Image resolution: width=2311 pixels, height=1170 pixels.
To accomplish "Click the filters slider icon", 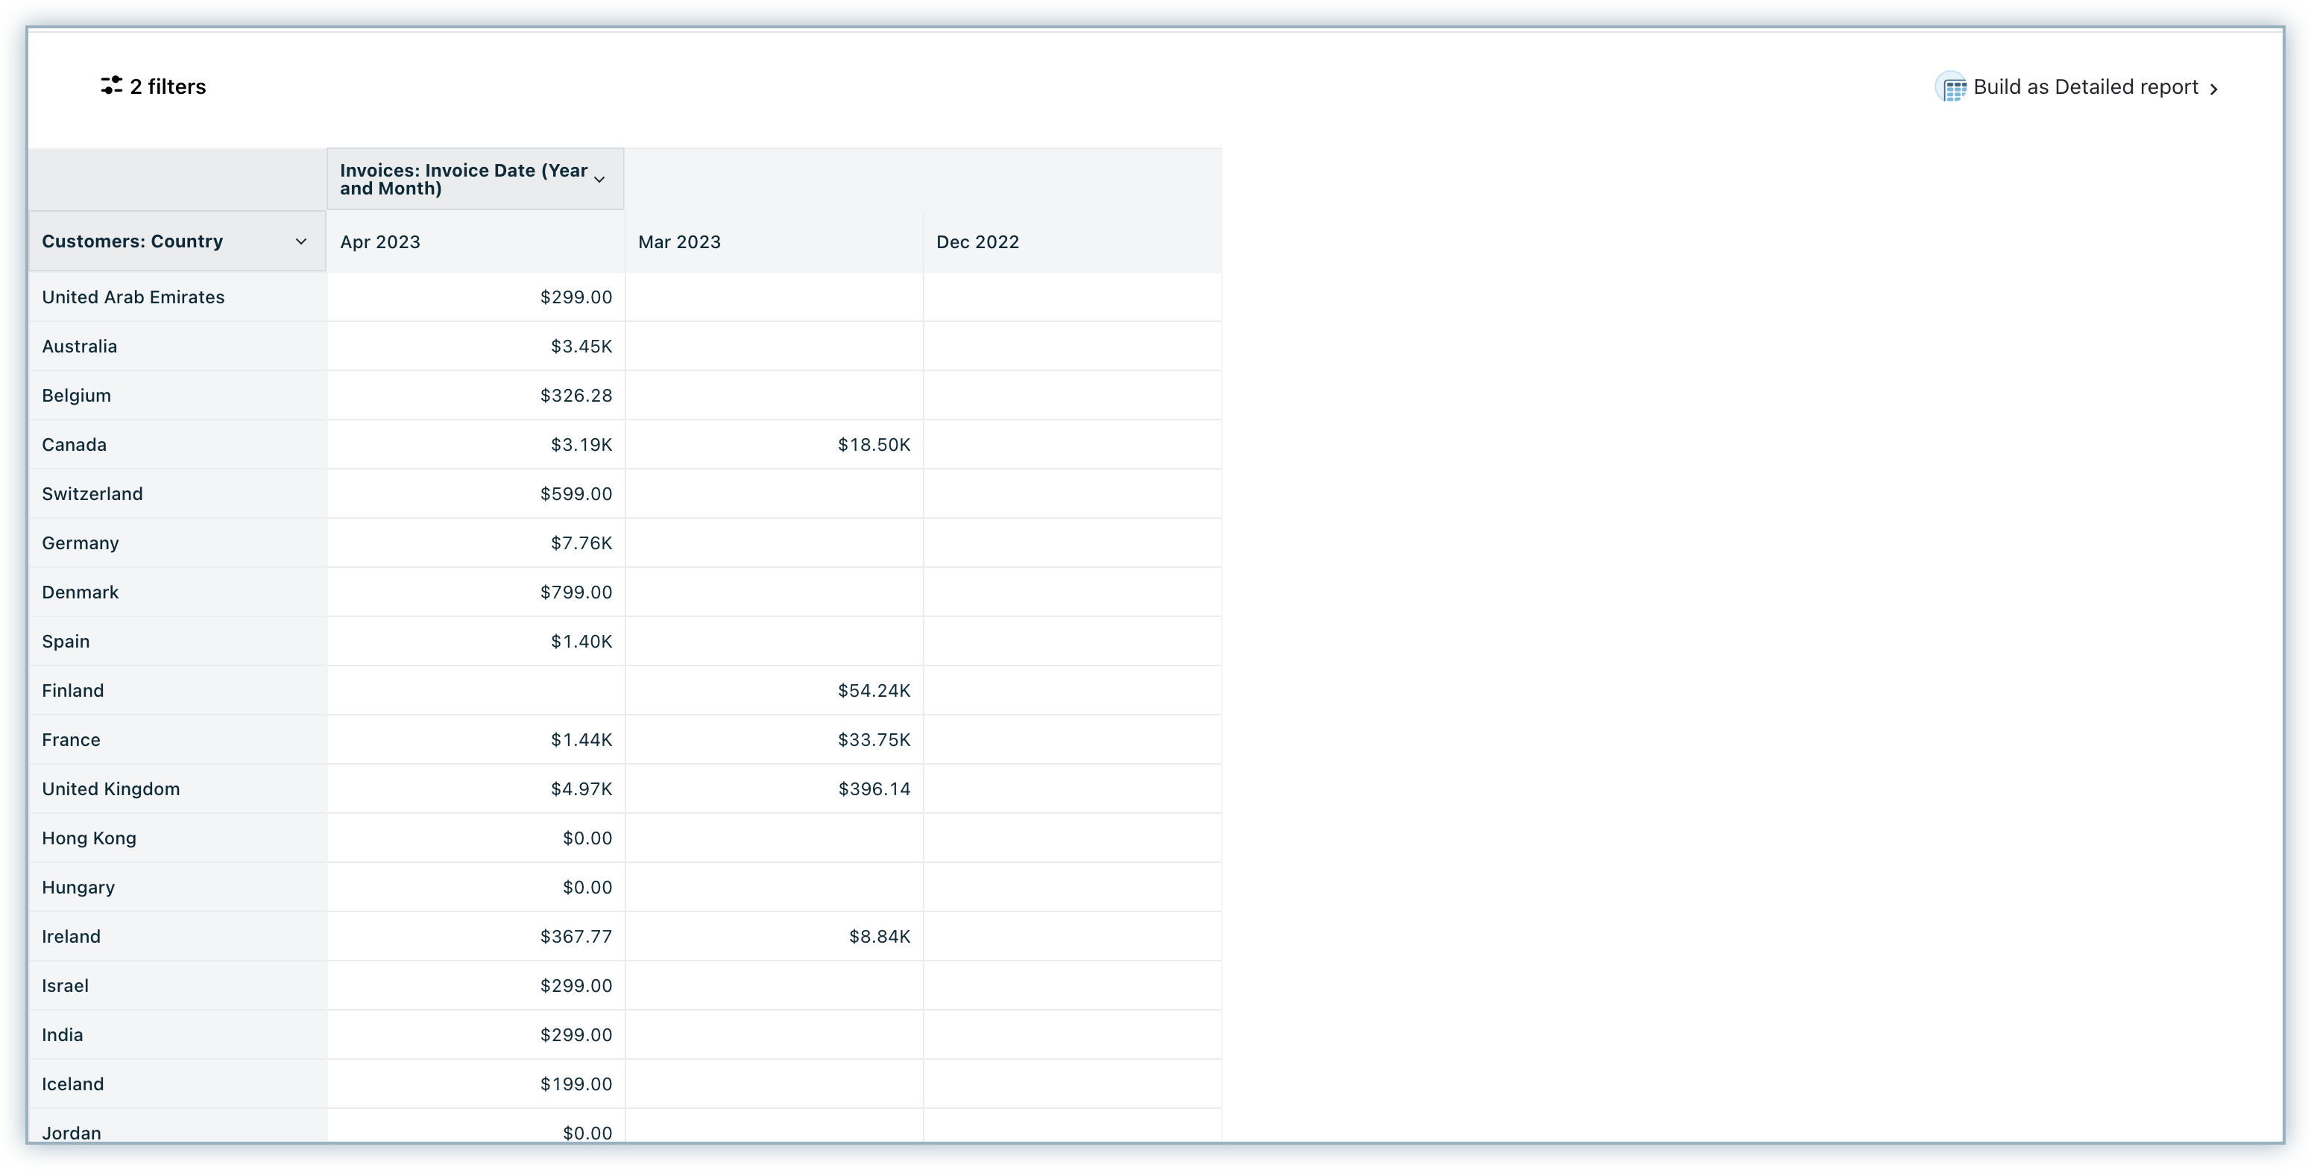I will (111, 86).
